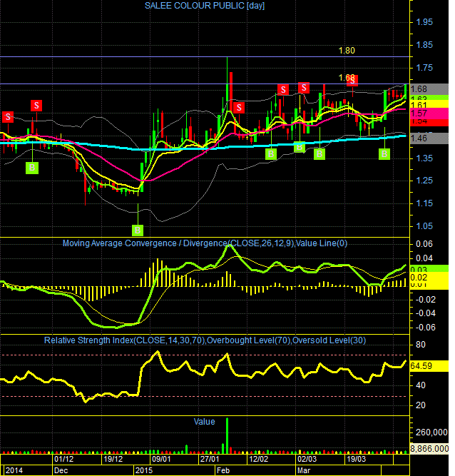Click the yellow 0.02 MACD value tag
The image size is (455, 476).
(x=429, y=277)
